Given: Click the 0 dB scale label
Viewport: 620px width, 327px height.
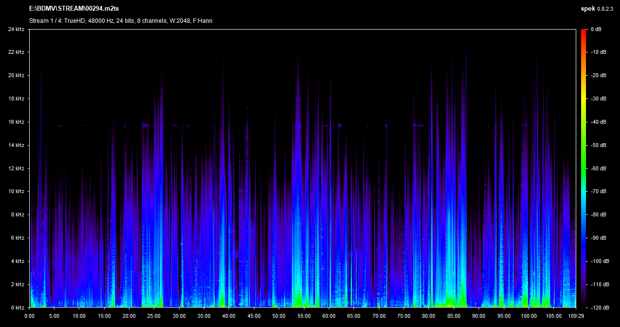Looking at the screenshot, I should [596, 29].
